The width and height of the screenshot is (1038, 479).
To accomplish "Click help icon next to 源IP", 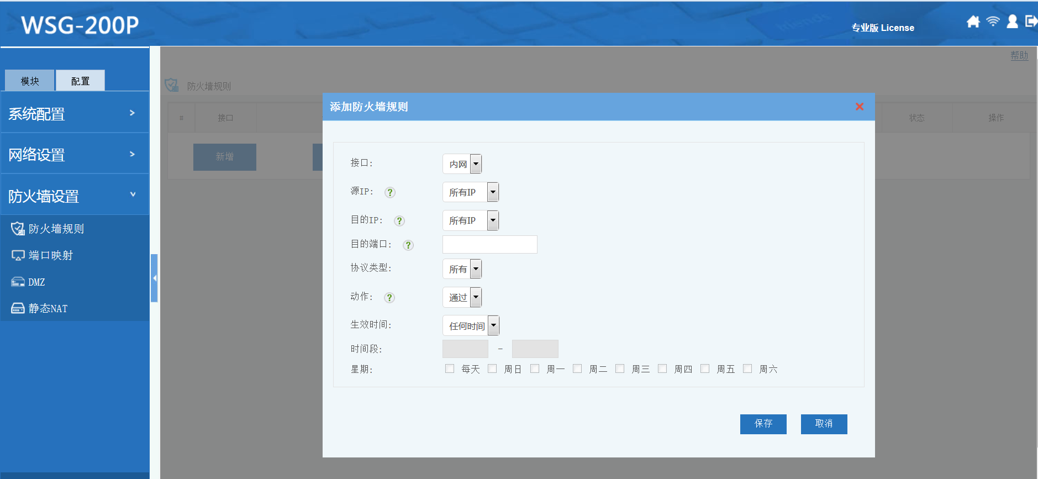I will coord(390,192).
